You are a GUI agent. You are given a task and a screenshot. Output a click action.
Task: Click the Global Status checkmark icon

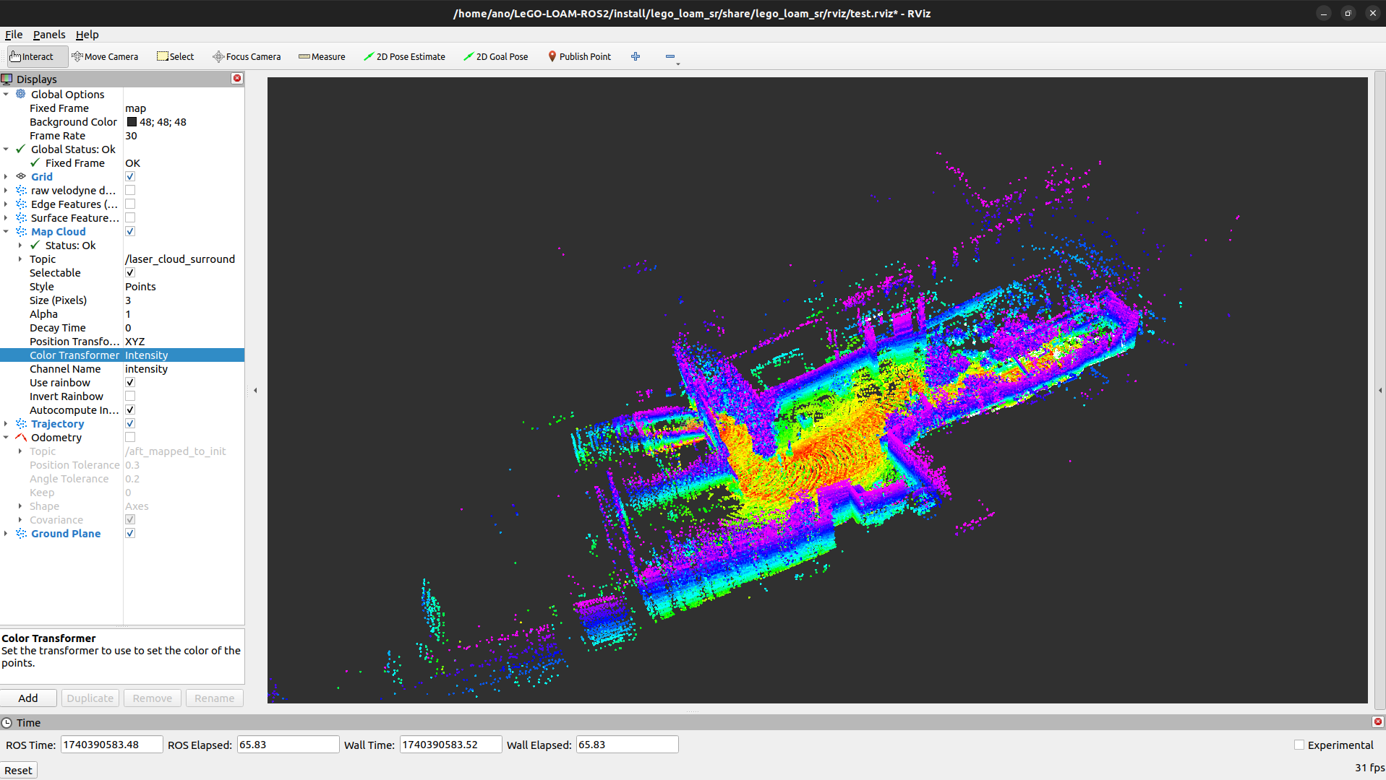tap(21, 149)
